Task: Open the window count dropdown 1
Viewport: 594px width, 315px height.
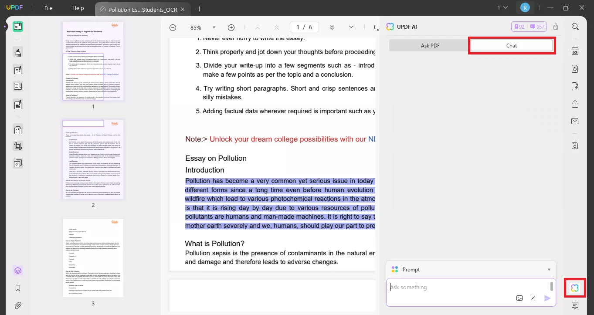Action: (x=502, y=7)
